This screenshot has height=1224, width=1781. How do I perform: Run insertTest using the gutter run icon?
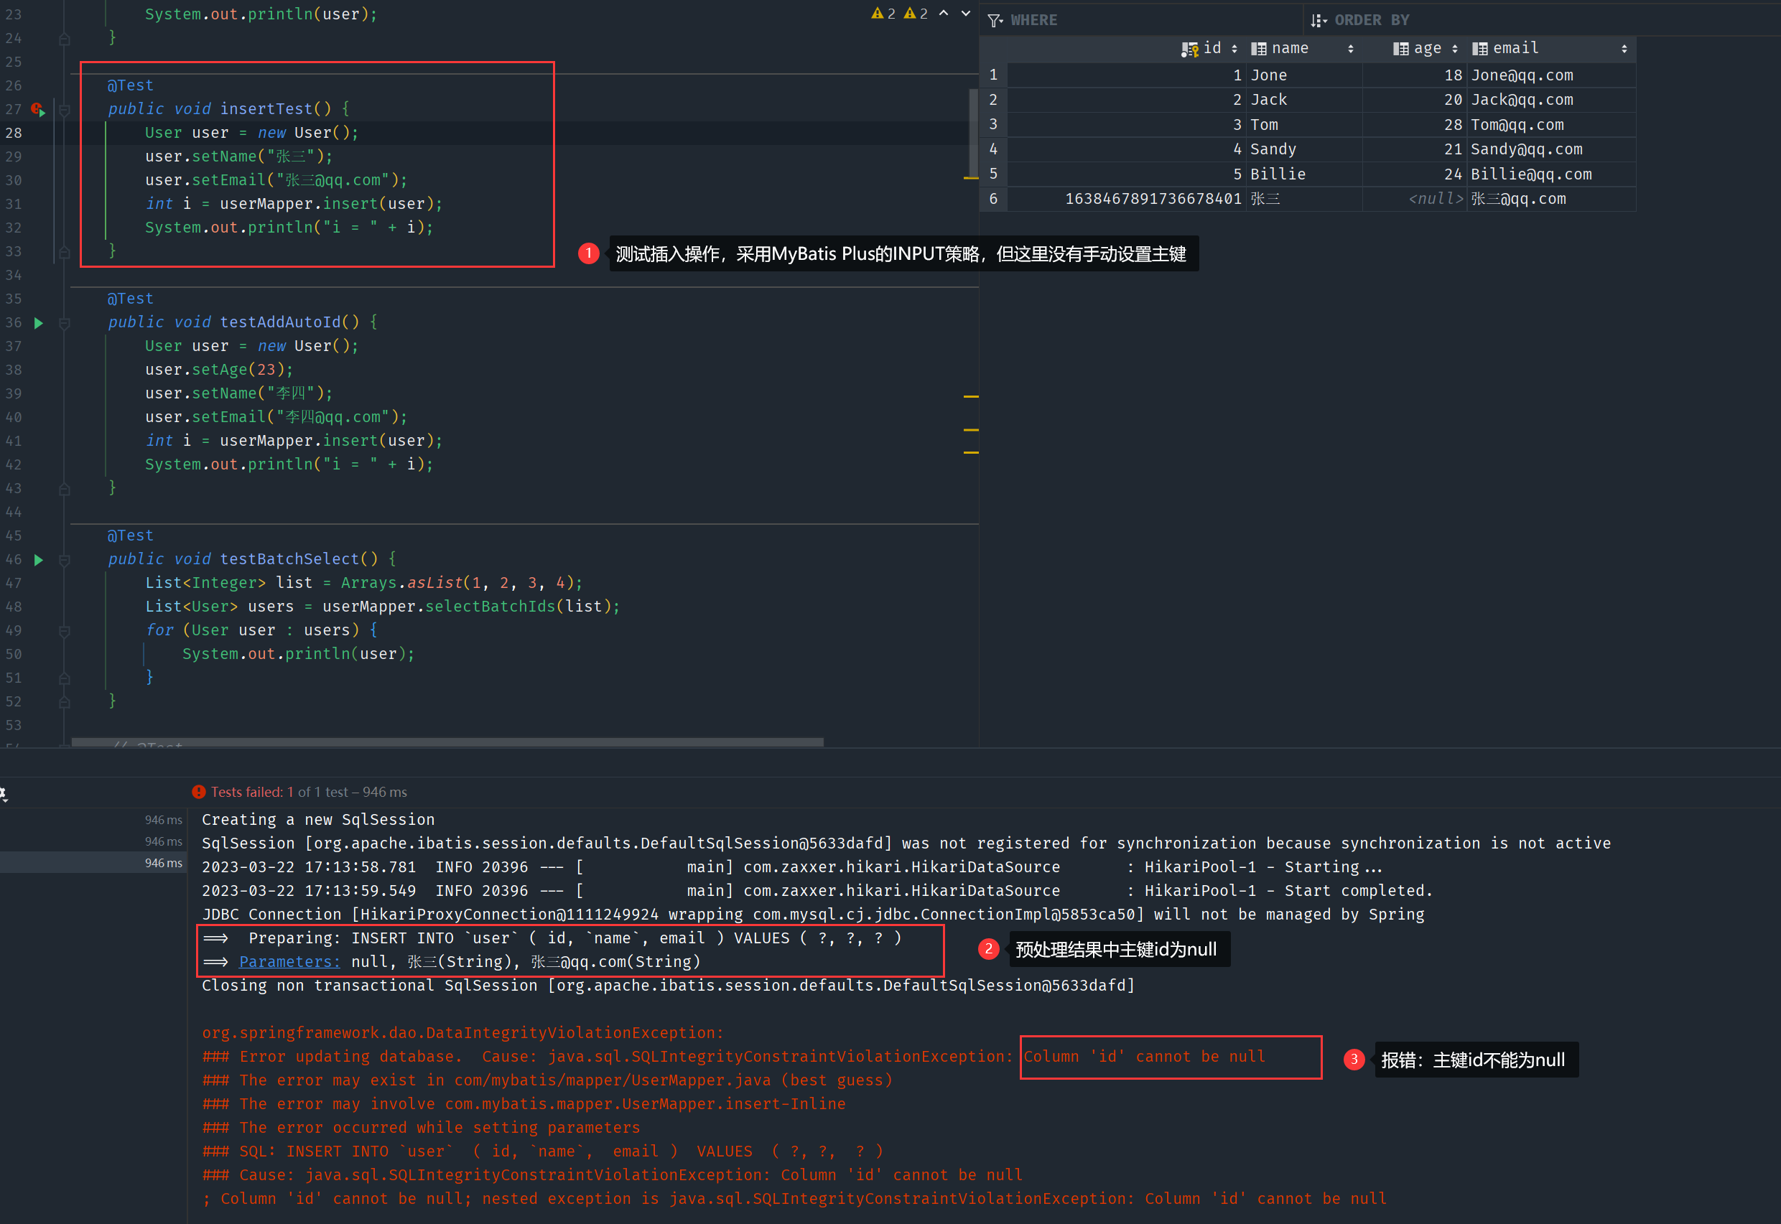pos(37,110)
